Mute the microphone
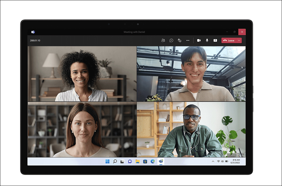 point(207,40)
